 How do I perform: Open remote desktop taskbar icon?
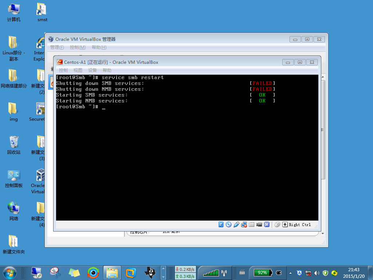36,273
